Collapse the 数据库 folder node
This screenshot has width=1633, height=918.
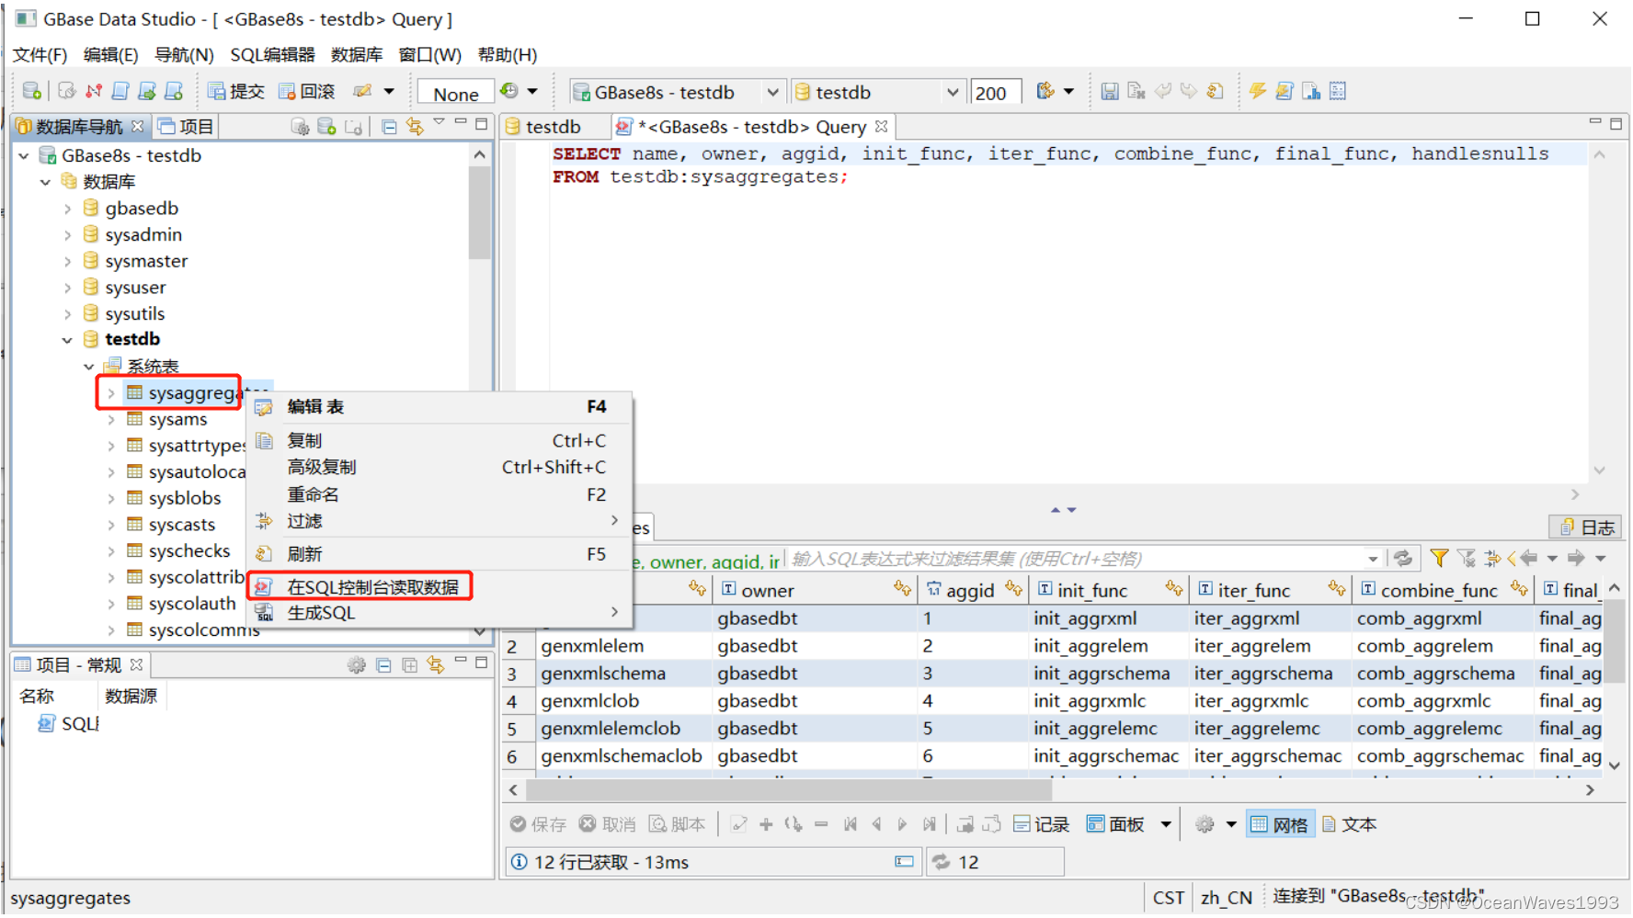(45, 182)
